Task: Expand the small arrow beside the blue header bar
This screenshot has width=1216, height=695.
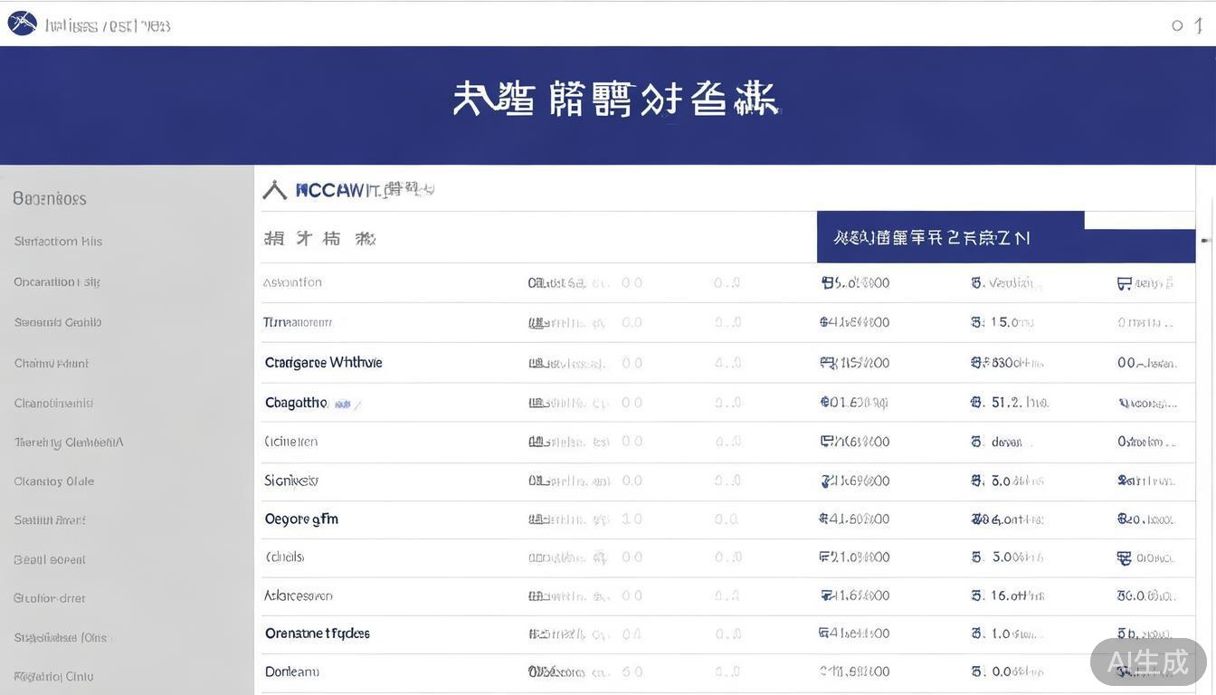Action: point(1205,242)
